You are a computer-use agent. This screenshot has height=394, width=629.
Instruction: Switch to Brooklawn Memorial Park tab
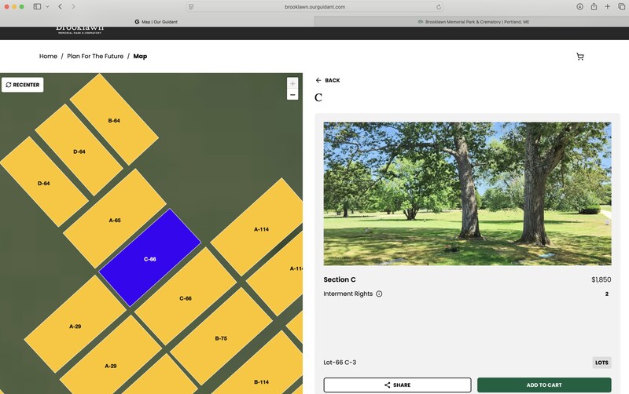(472, 22)
